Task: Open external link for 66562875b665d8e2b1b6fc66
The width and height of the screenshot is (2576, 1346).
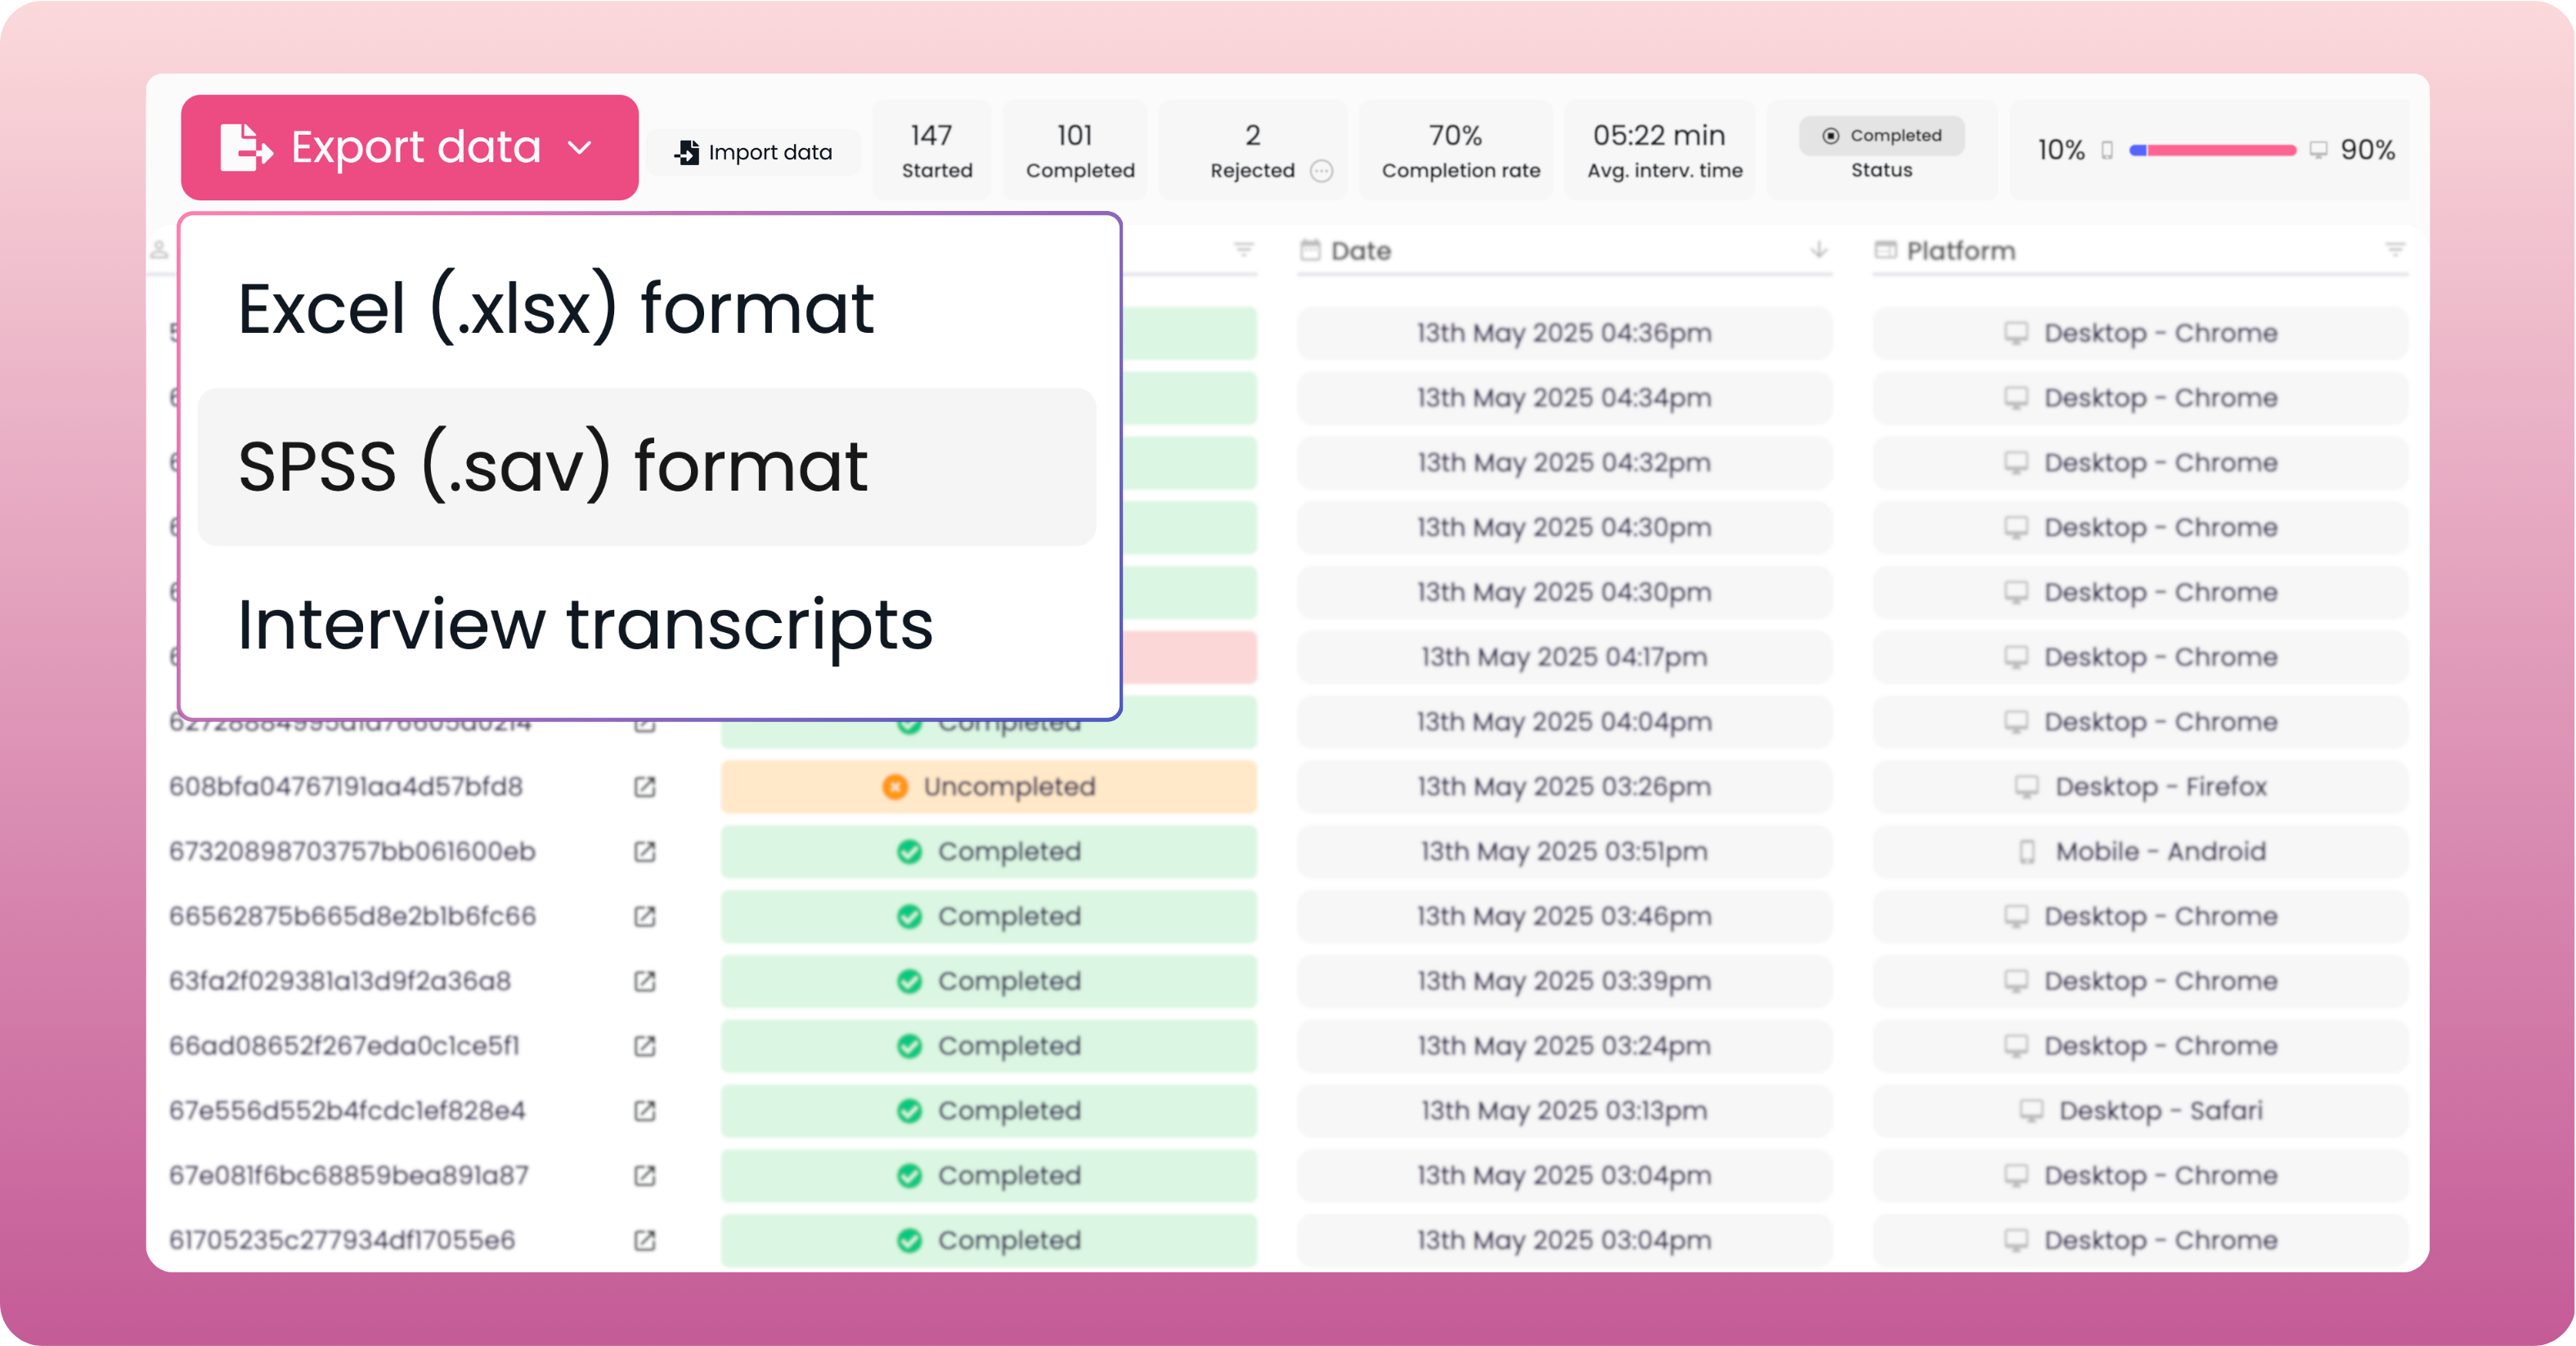Action: pos(645,916)
